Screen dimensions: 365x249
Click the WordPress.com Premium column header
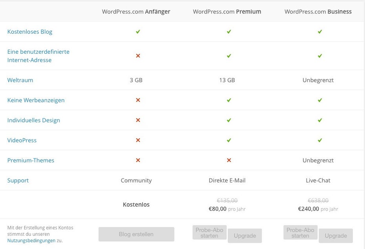click(227, 12)
